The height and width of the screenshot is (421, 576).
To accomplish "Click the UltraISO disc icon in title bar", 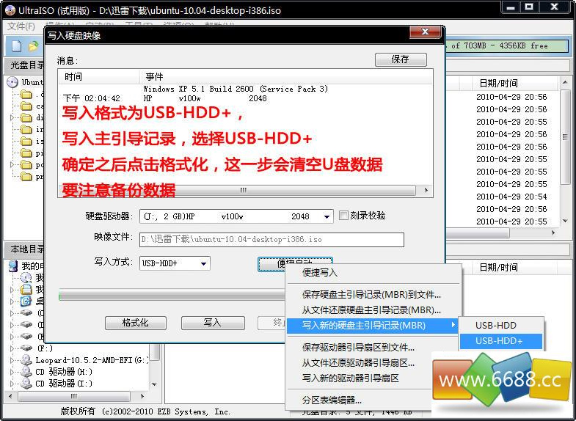I will click(10, 10).
